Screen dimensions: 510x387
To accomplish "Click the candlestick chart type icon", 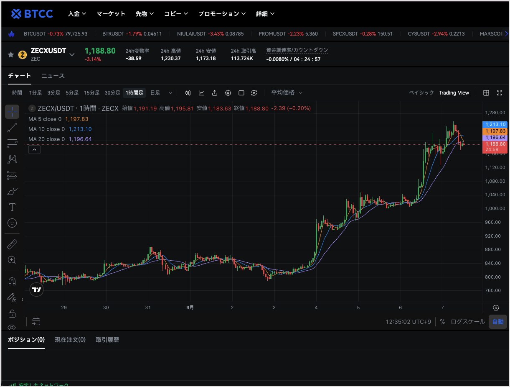I will click(188, 93).
